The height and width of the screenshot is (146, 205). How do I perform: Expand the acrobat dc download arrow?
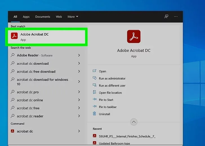coord(79,63)
